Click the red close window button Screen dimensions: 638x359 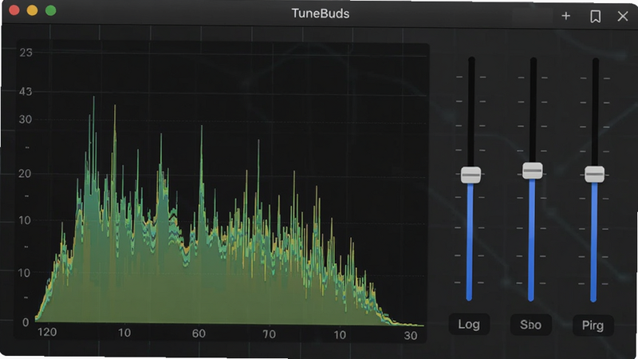(14, 10)
